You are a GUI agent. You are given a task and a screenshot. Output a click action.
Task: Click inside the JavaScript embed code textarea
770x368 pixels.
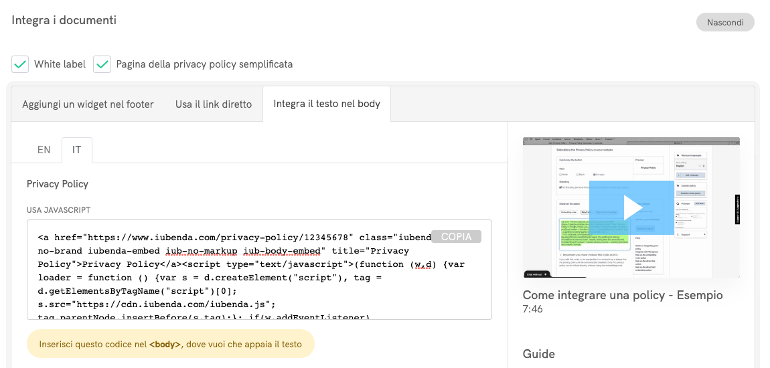(x=254, y=281)
